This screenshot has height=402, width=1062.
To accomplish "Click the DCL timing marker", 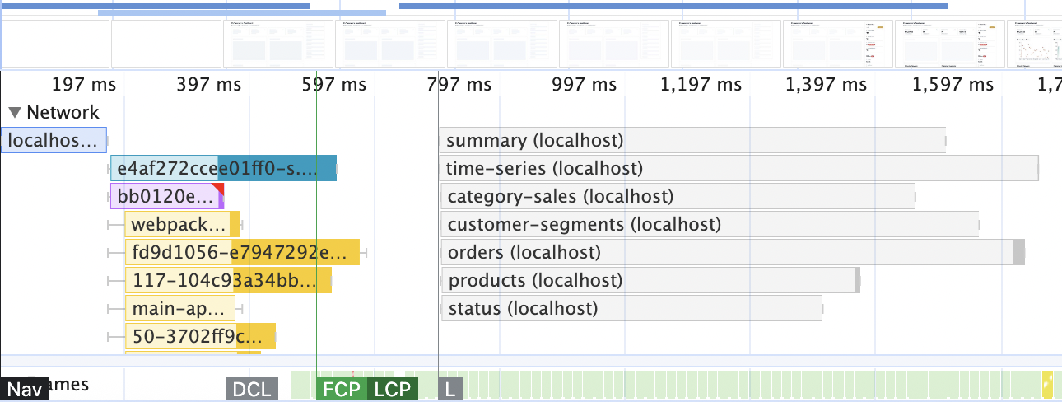I will (x=252, y=389).
